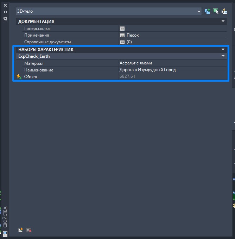Screen dimensions: 235x239
Task: Click the vertical СВОЙСТВА palette title
Action: click(x=5, y=216)
